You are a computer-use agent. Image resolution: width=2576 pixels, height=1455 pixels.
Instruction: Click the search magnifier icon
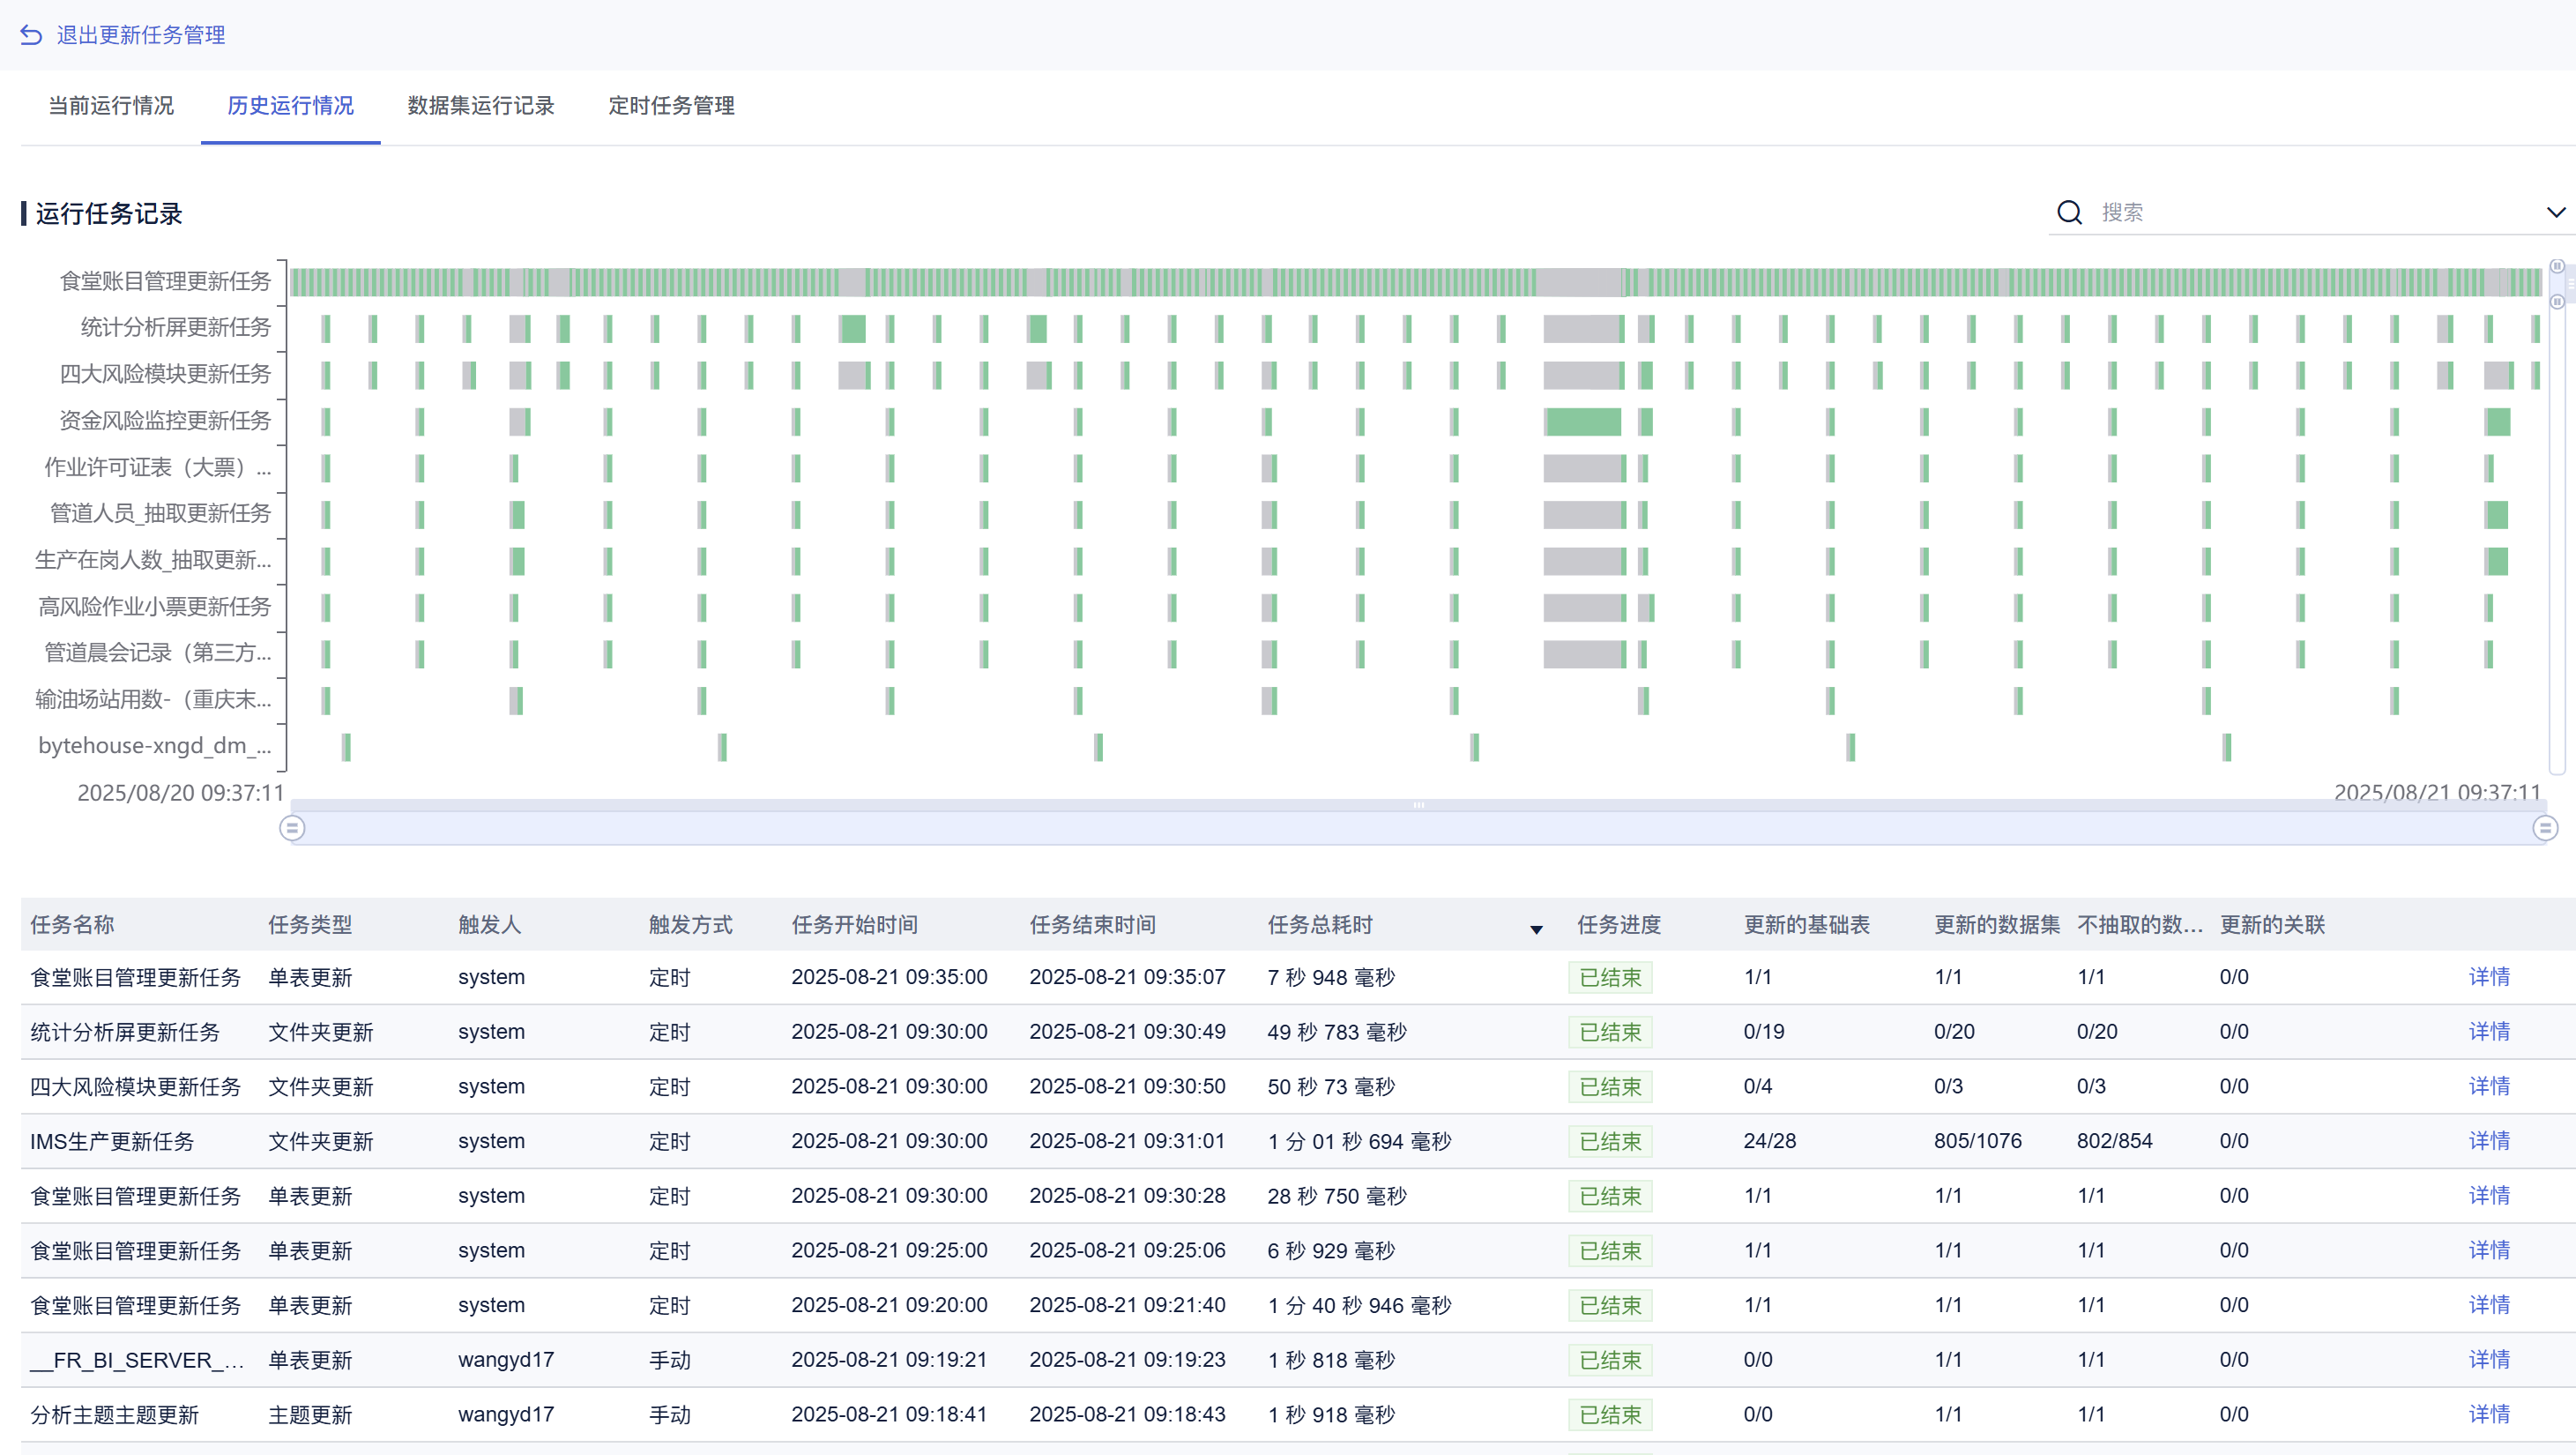click(2069, 212)
